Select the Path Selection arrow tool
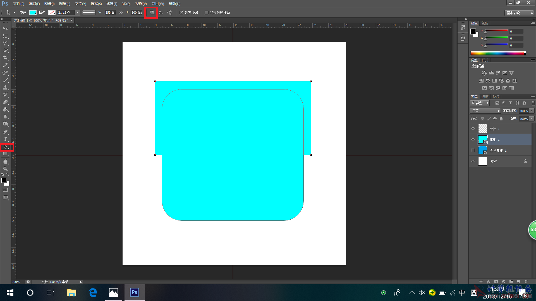 [5, 147]
